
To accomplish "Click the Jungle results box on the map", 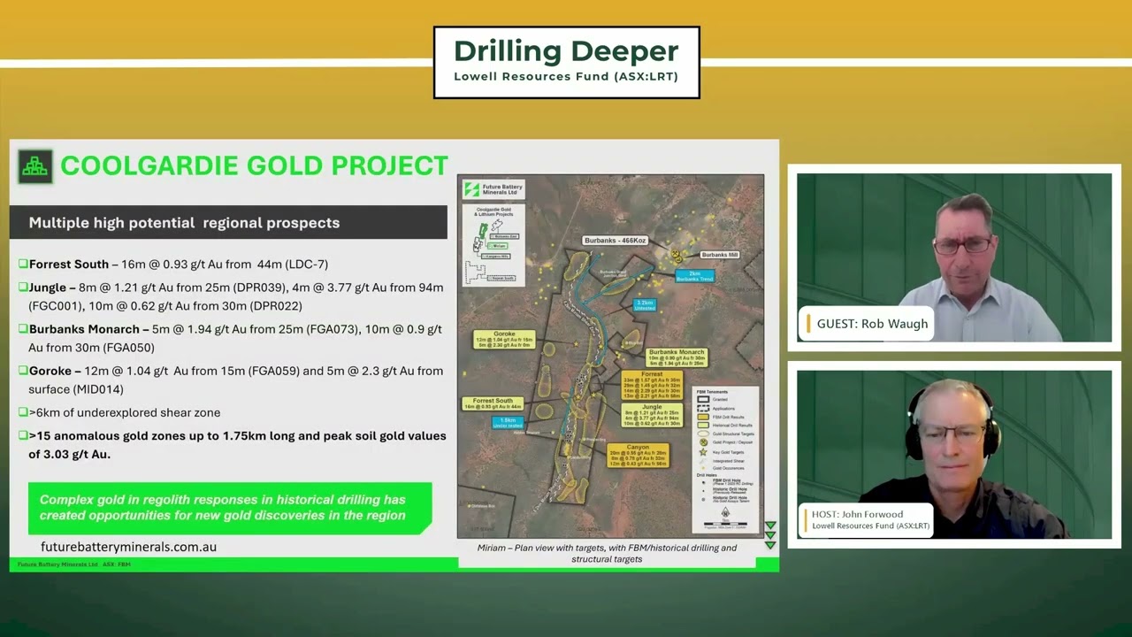I will click(x=651, y=416).
